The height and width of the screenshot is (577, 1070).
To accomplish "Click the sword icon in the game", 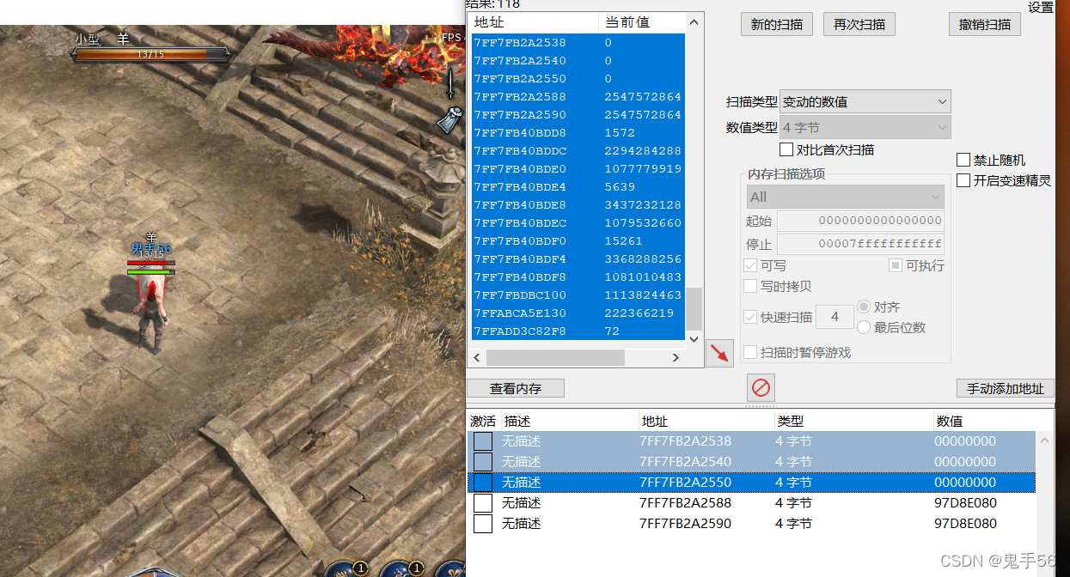I will (450, 83).
